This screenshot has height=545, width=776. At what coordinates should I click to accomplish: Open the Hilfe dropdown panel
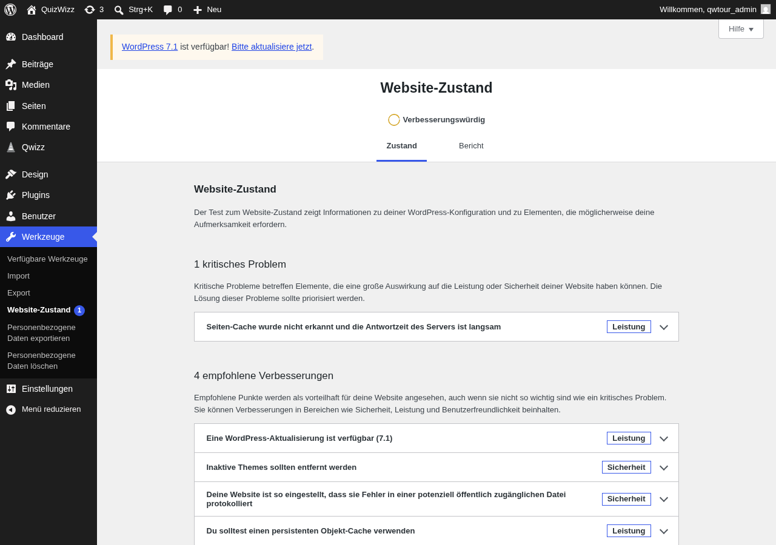point(741,29)
